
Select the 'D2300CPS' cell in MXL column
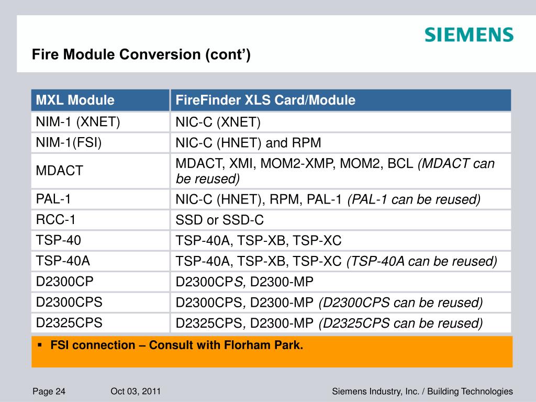coord(100,302)
